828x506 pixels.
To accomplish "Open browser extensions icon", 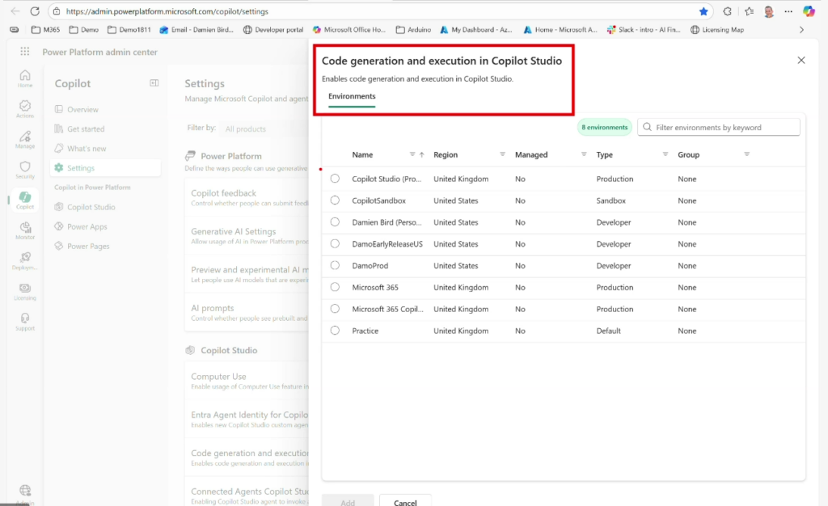I will 727,11.
